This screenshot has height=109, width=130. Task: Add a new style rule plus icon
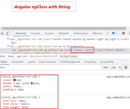click(x=120, y=67)
